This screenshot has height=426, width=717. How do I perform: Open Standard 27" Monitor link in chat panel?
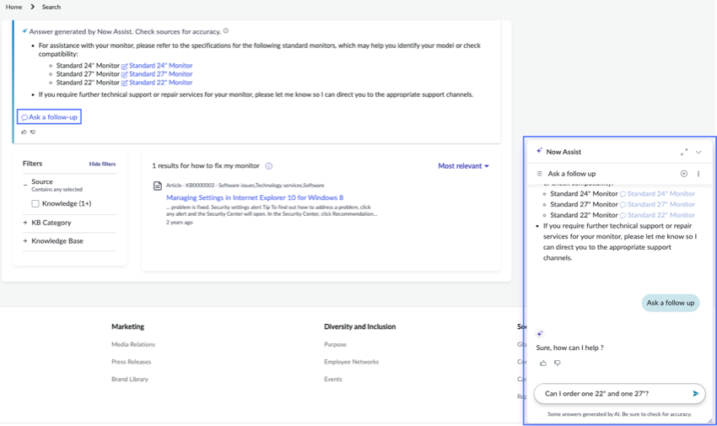pyautogui.click(x=660, y=204)
